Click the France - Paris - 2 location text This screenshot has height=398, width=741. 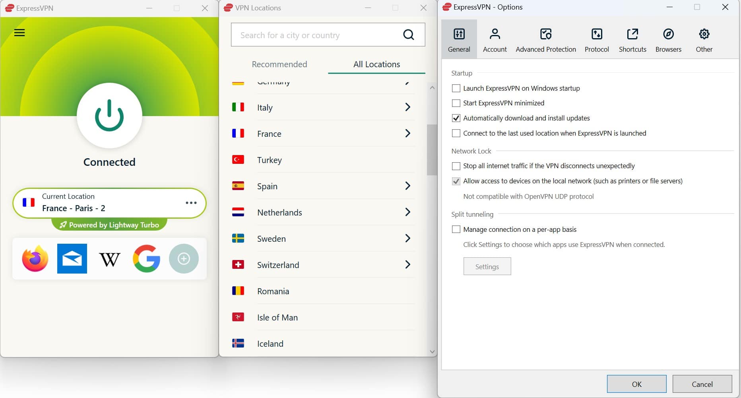[74, 208]
